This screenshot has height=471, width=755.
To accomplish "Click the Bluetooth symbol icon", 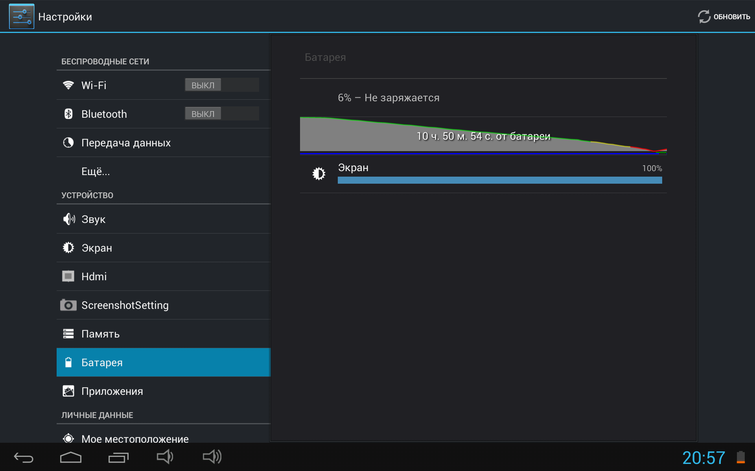I will point(68,114).
